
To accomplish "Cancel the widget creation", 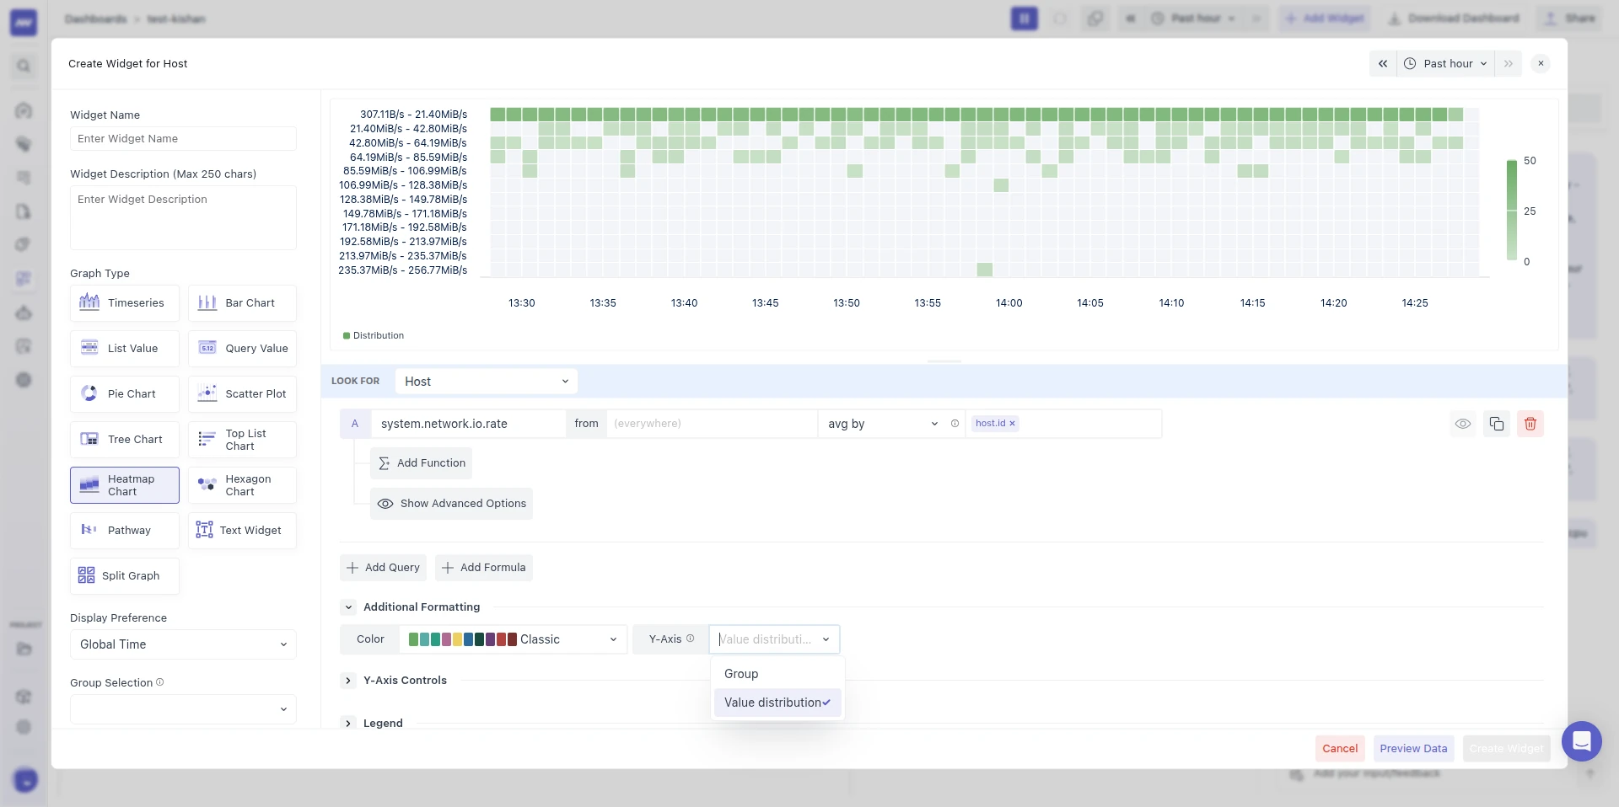I will (x=1340, y=748).
